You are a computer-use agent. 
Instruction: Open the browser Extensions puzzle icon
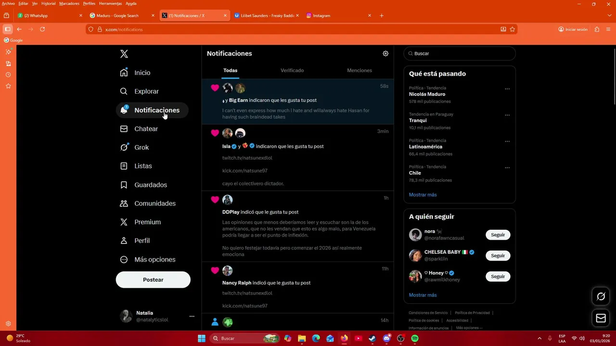click(x=597, y=29)
